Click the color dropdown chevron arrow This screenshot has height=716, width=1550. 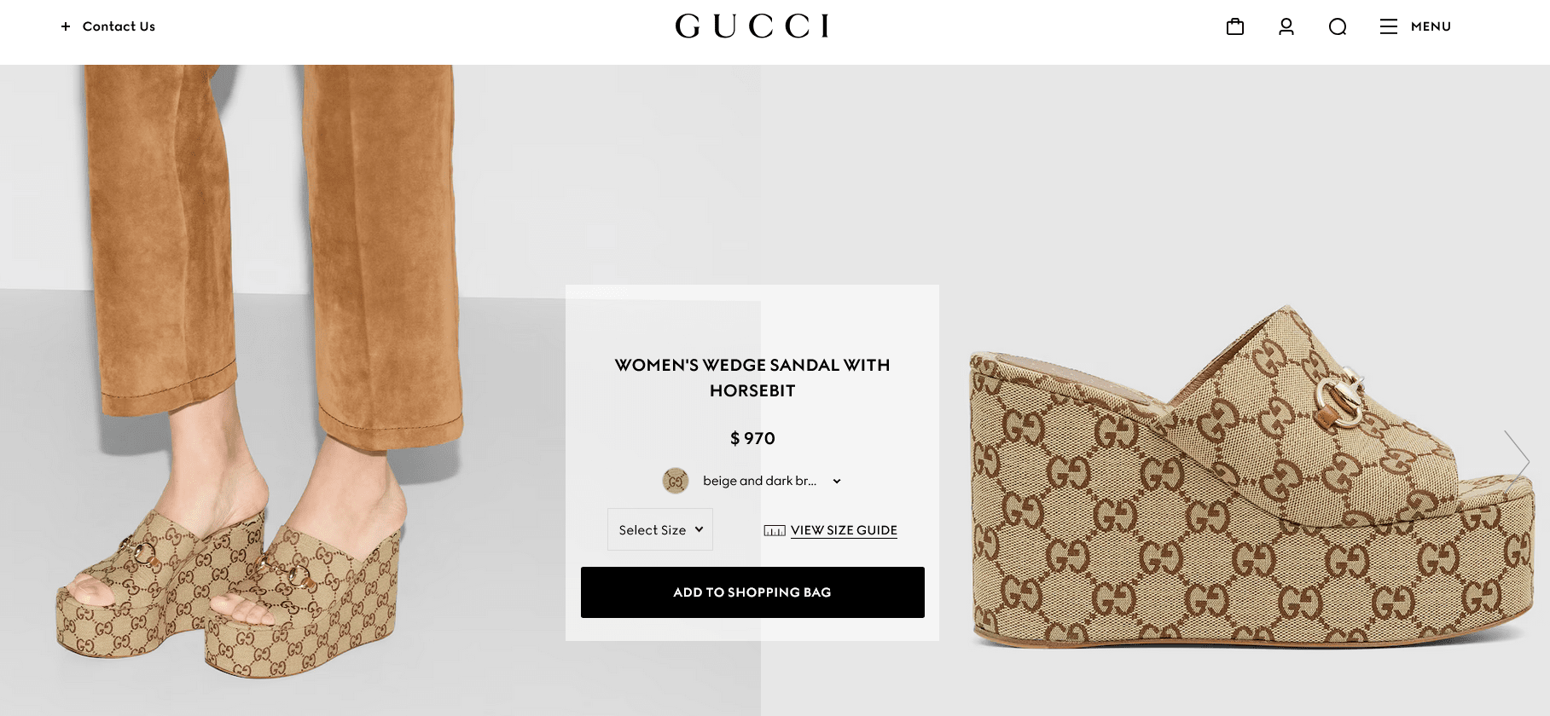coord(837,481)
